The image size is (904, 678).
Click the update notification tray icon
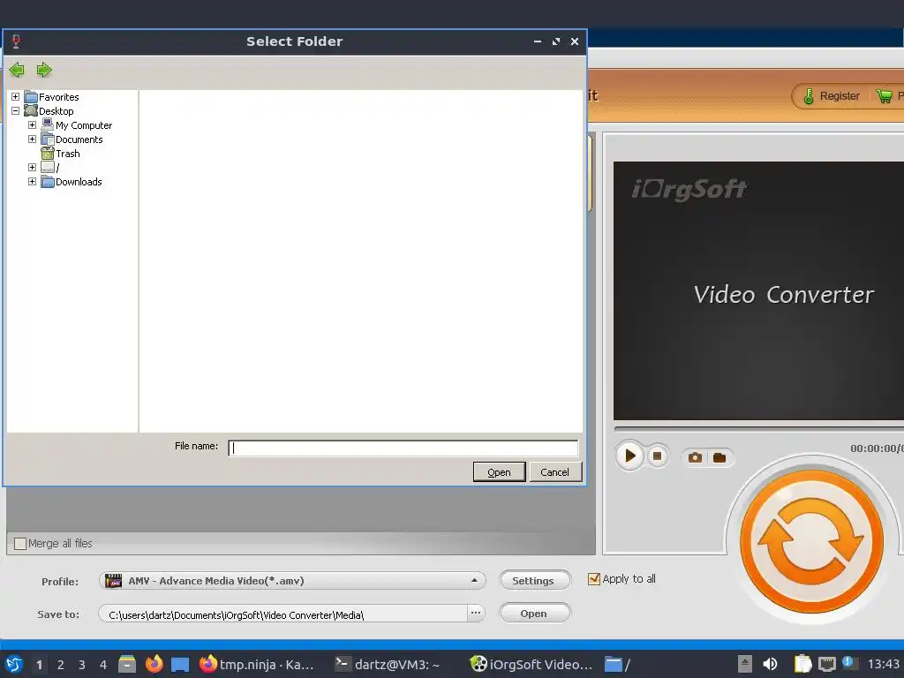pos(849,663)
